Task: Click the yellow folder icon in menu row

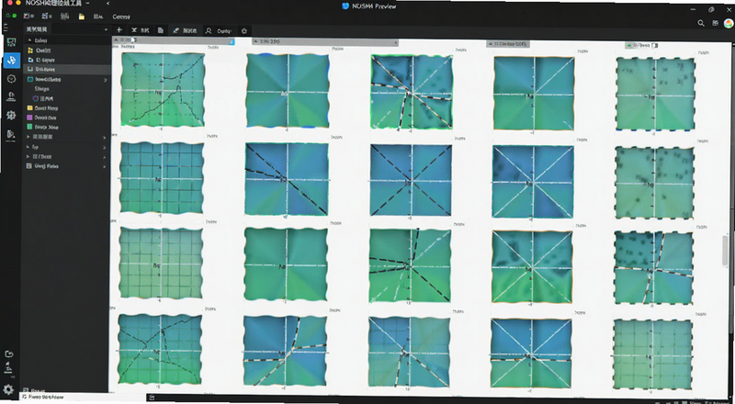Action: [x=82, y=17]
